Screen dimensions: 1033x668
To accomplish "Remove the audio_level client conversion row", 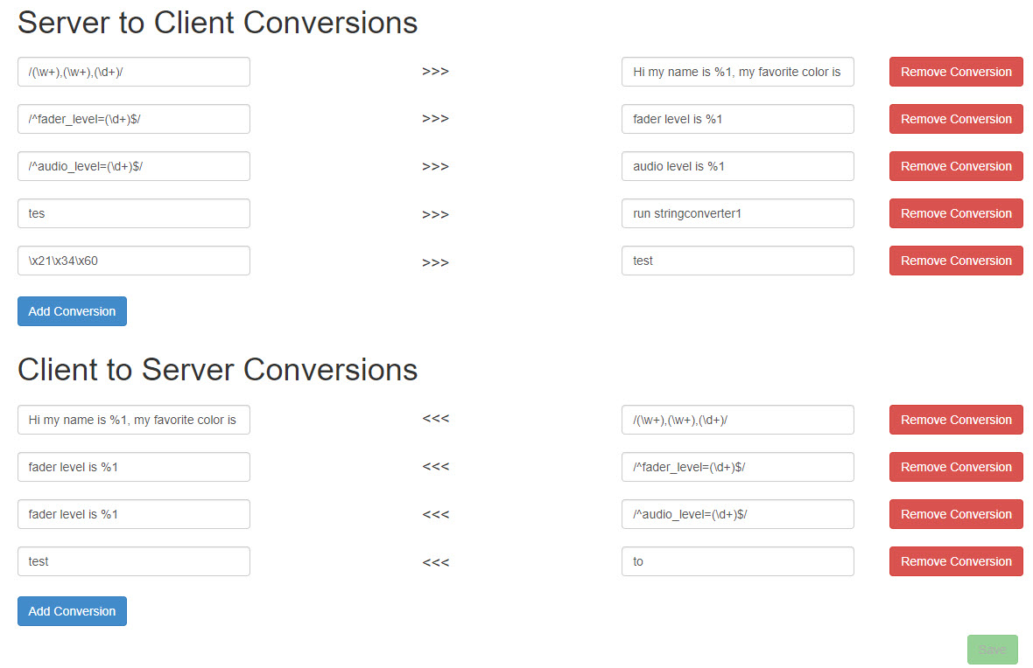I will pos(955,514).
